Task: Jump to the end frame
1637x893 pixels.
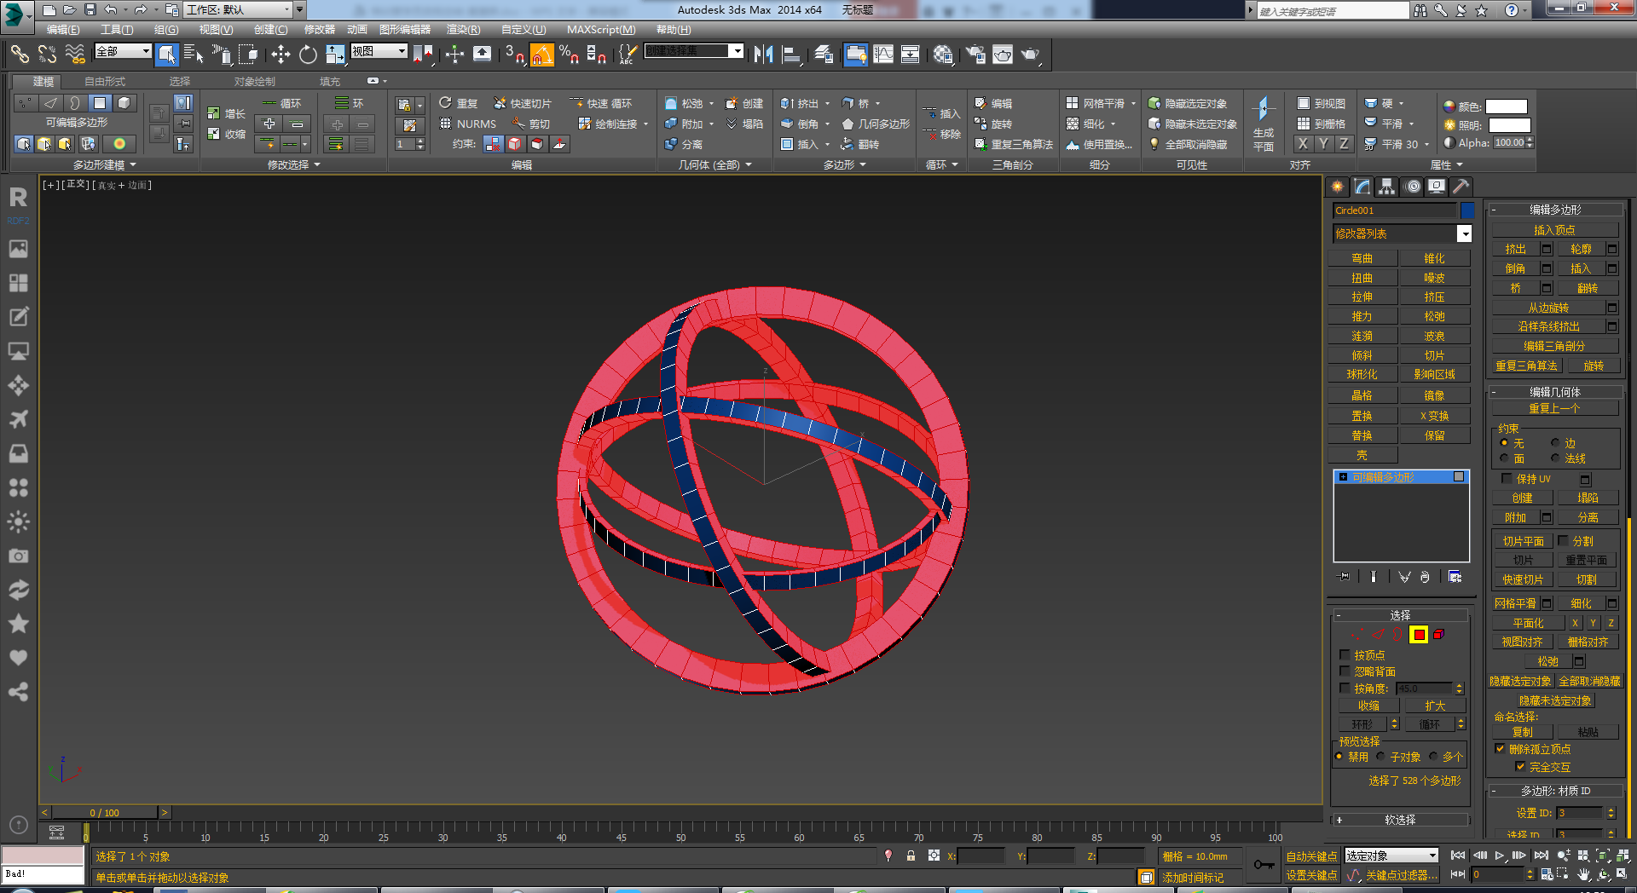Action: coord(1541,856)
